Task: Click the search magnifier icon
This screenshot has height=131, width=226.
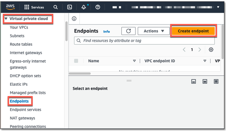Action: pyautogui.click(x=56, y=7)
